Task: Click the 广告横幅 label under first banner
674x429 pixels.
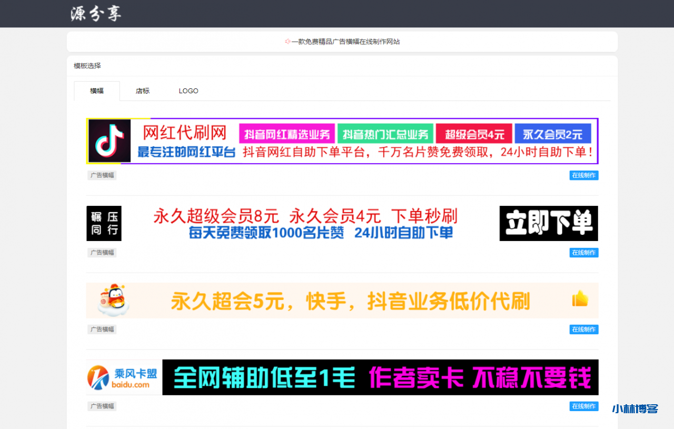Action: (102, 175)
